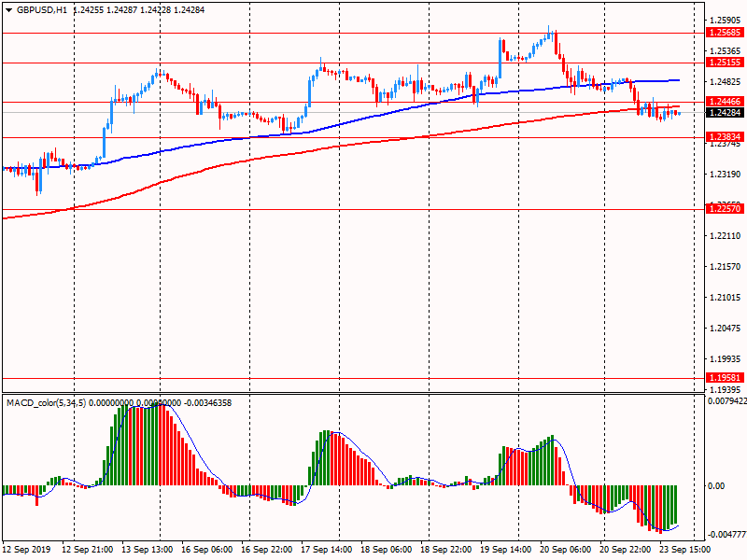This screenshot has width=747, height=560.
Task: Click the 18 Sep 06:00 time label
Action: coord(387,550)
